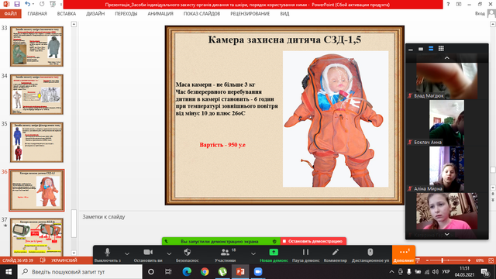This screenshot has height=279, width=496.
Task: Click Redo icon in quick access toolbar
Action: tap(42, 4)
